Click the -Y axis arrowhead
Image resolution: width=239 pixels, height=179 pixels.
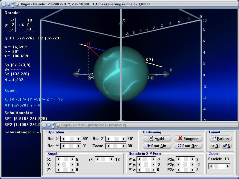click(x=76, y=74)
